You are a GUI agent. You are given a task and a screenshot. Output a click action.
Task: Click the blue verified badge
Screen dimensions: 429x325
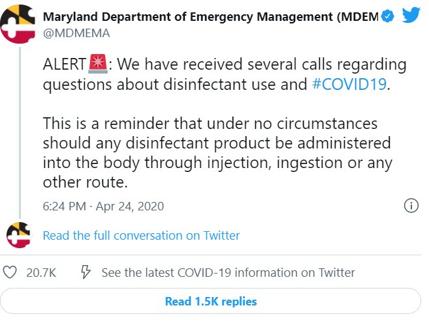click(387, 16)
